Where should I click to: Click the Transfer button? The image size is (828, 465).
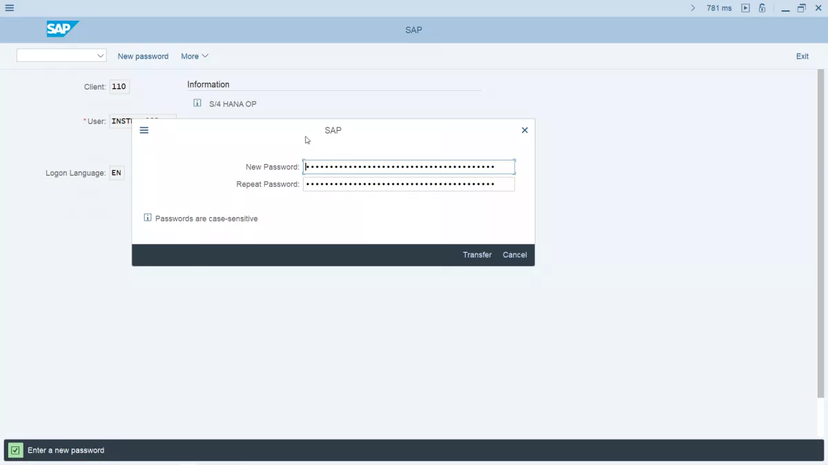pos(477,255)
